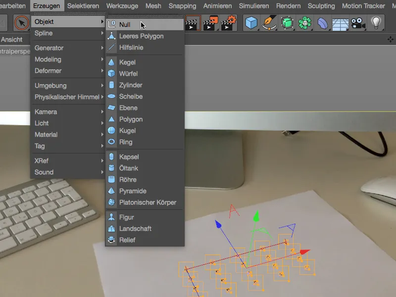
Task: Create a Pyramide object
Action: tap(145, 191)
